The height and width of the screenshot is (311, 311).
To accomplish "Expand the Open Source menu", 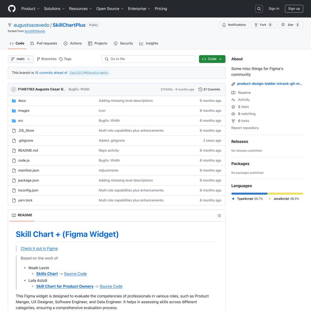I will (x=110, y=9).
